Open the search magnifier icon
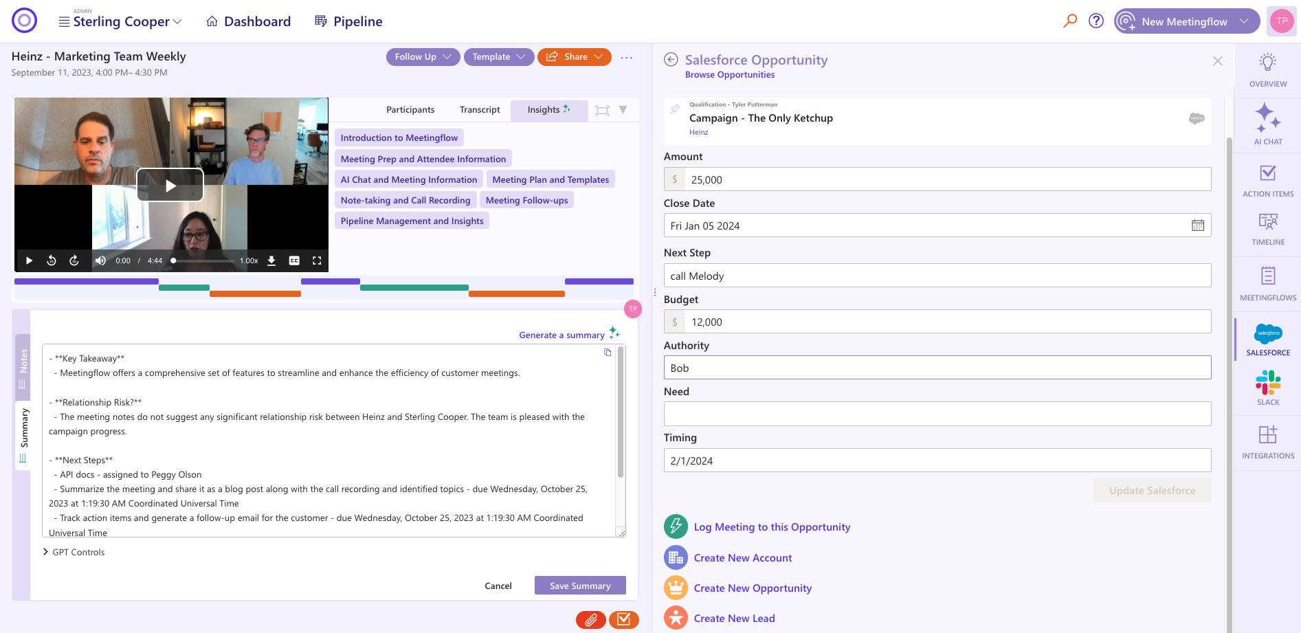This screenshot has height=633, width=1301. click(x=1070, y=21)
